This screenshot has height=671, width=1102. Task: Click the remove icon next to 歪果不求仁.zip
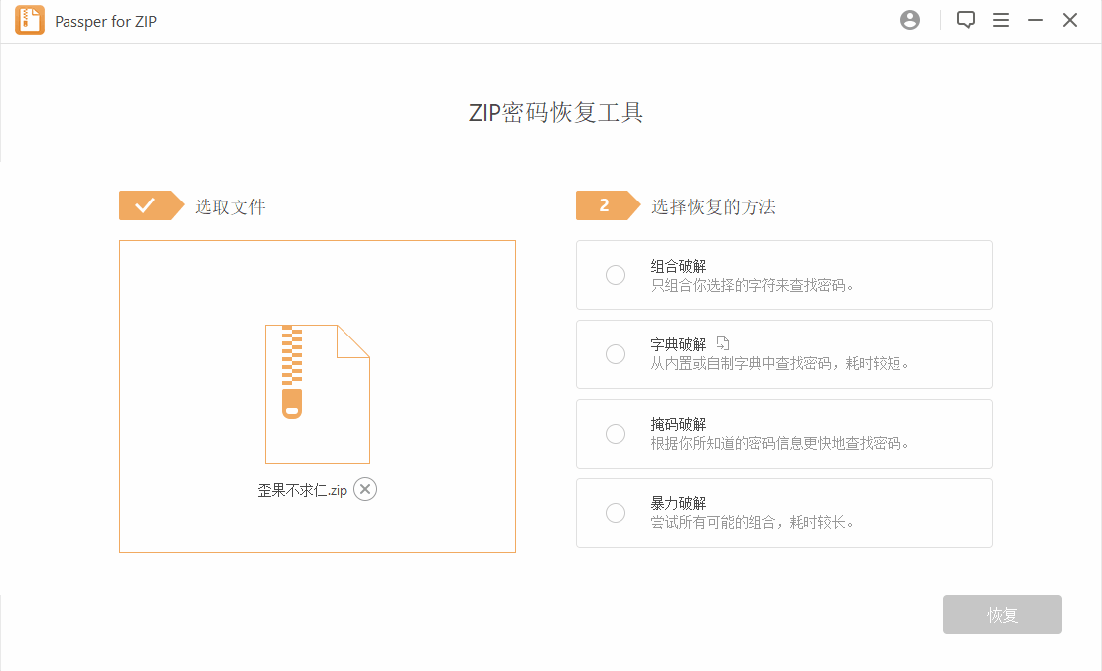pos(364,489)
